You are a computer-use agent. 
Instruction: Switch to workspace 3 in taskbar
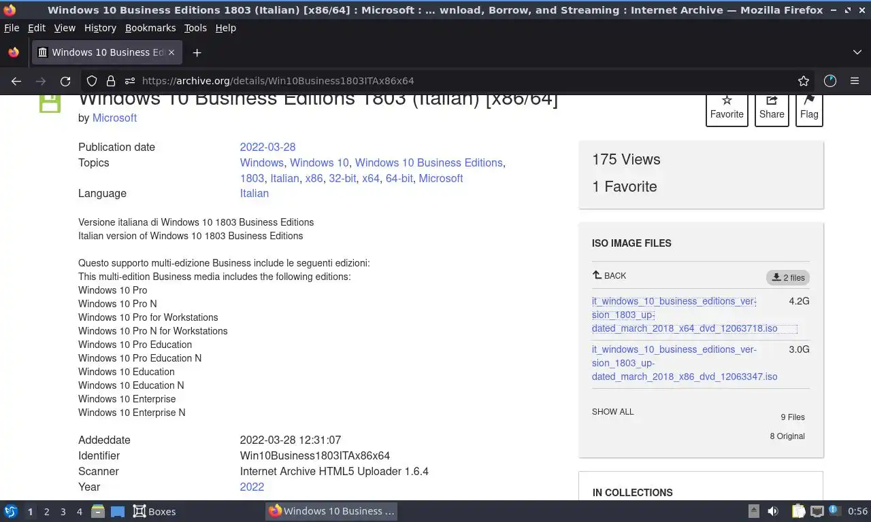coord(63,511)
